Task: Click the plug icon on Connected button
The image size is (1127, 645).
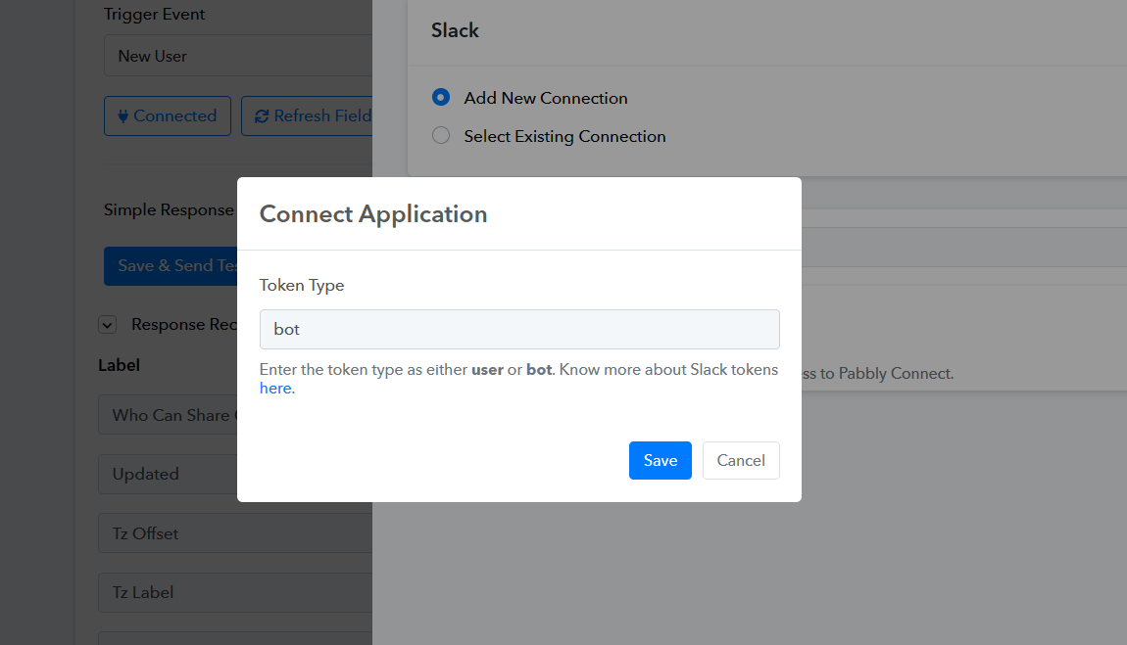Action: click(122, 116)
